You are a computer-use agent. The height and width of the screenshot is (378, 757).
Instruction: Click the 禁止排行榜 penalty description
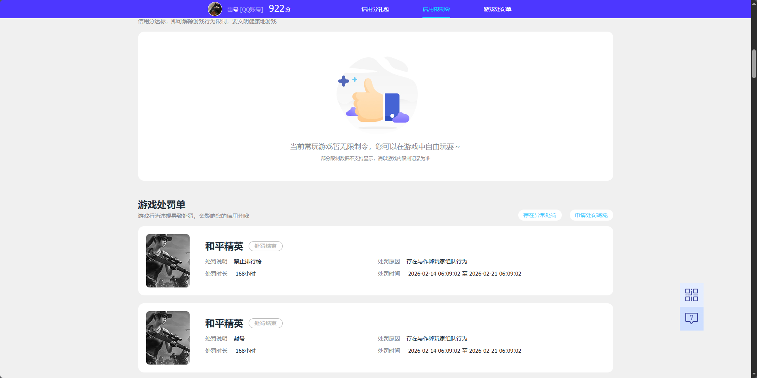(x=247, y=261)
